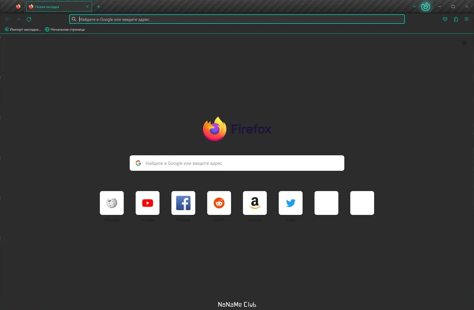Click the Google search box on page
Viewport: 474px width, 310px height.
coord(237,163)
